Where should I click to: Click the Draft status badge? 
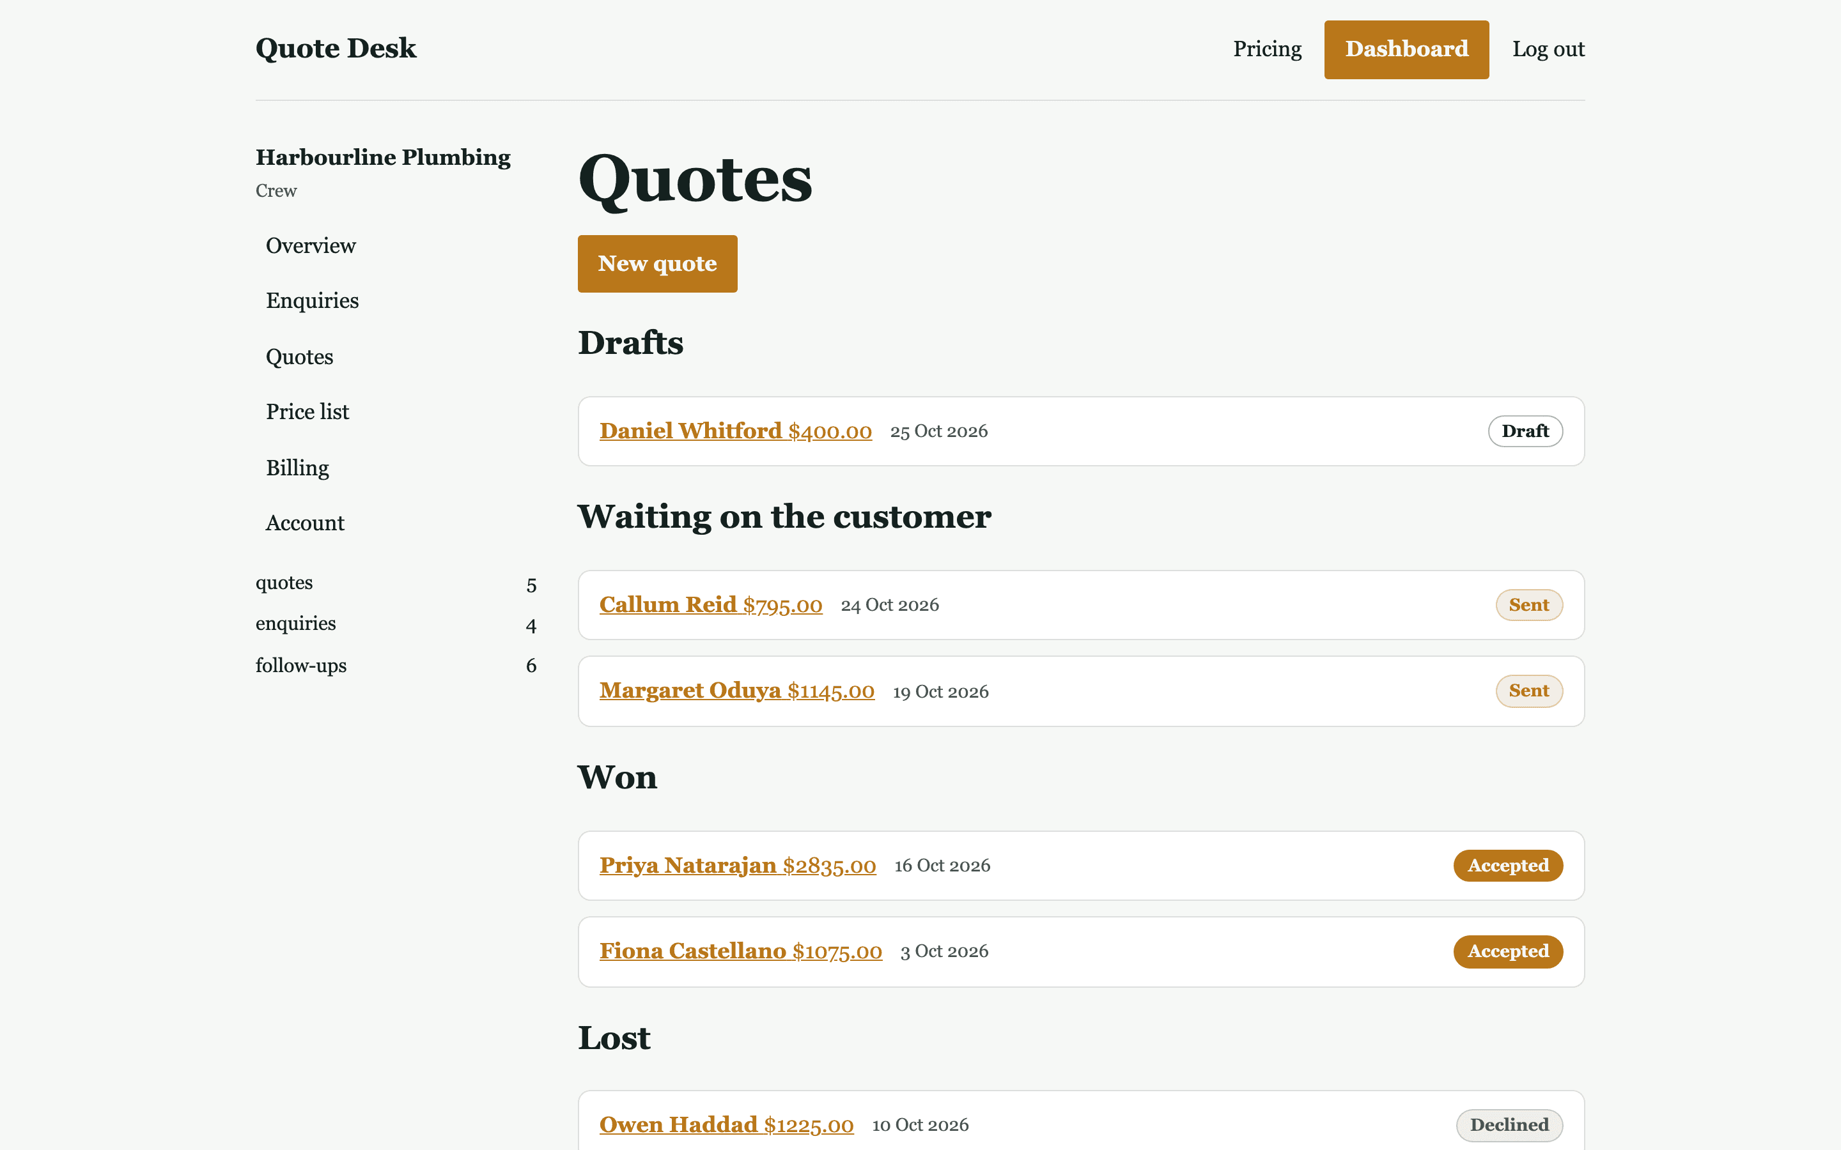1525,431
